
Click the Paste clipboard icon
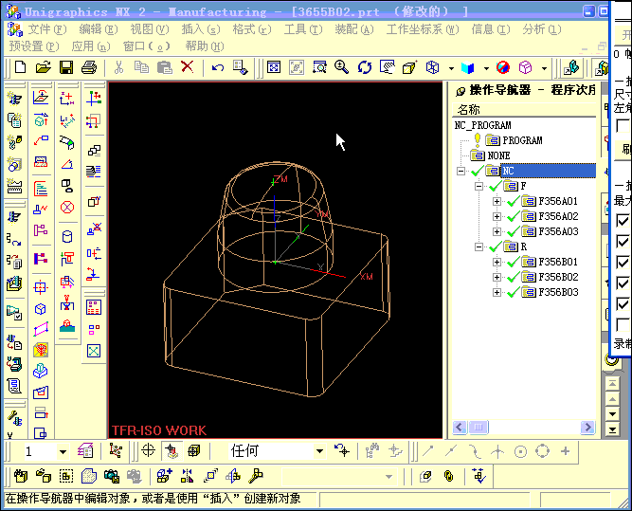click(x=165, y=67)
